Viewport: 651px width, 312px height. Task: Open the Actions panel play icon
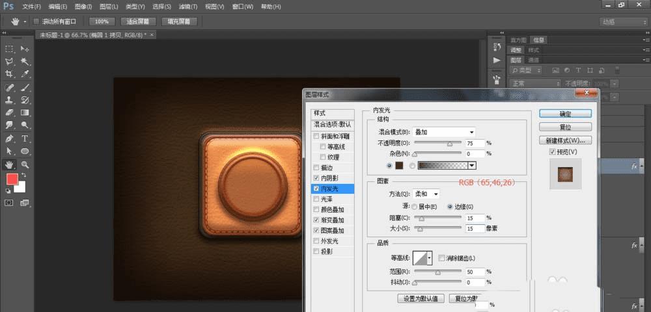click(x=497, y=60)
